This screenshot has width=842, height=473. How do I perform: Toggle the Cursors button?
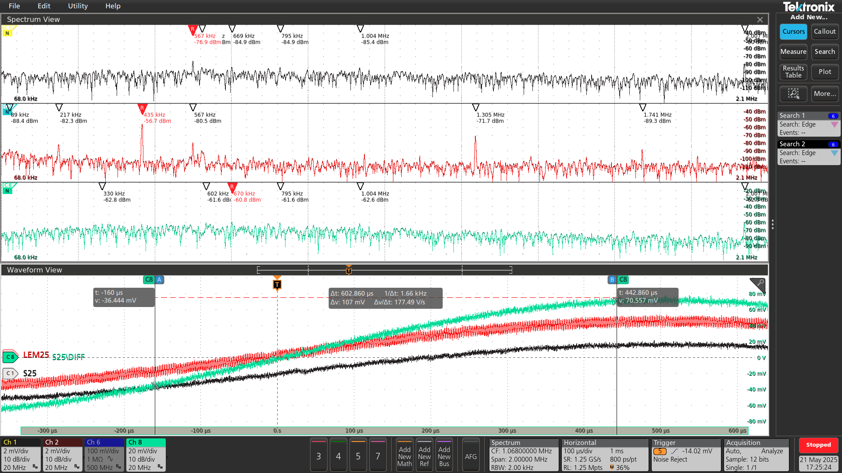pyautogui.click(x=793, y=32)
